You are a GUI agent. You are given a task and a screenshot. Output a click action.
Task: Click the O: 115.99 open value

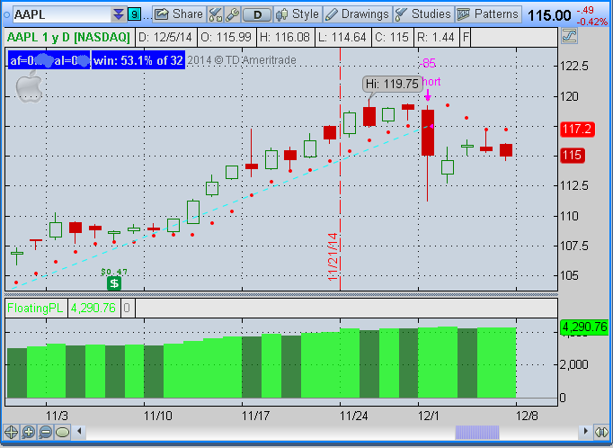click(x=226, y=38)
